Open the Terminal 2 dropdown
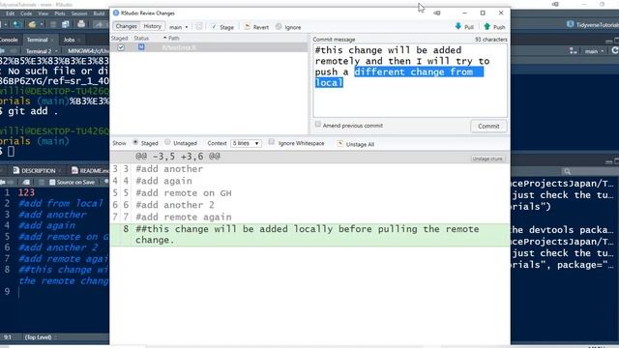Image resolution: width=619 pixels, height=348 pixels. click(x=42, y=51)
